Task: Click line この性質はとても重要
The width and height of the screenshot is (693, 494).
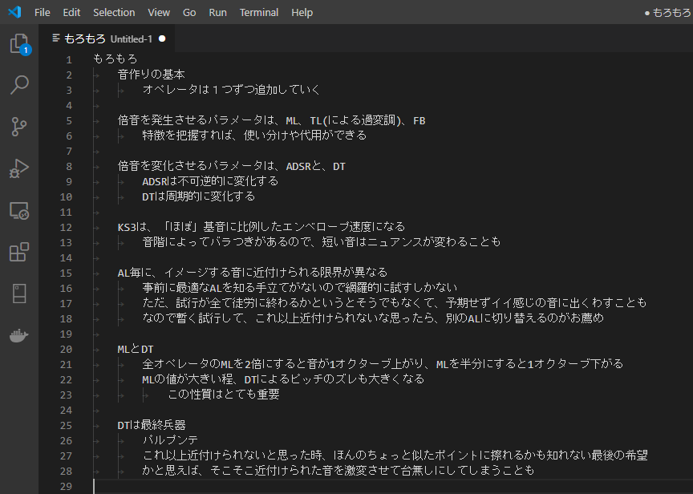Action: tap(224, 394)
